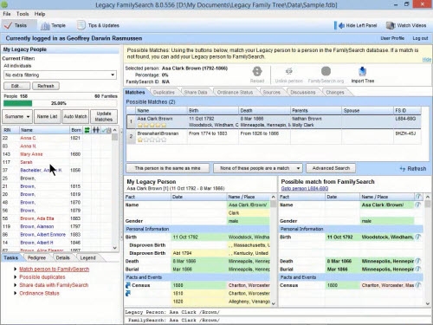Viewport: 433px width, 325px height.
Task: Click the Watch Videos icon
Action: click(391, 25)
